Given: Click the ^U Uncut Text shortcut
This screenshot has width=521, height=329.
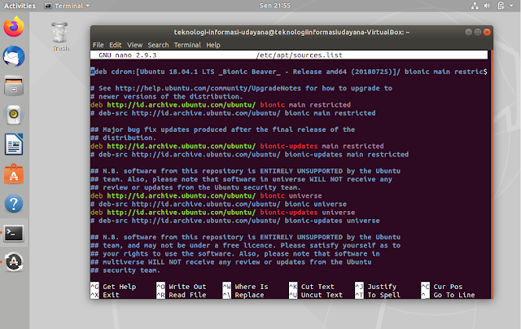Looking at the screenshot, I should coord(316,295).
